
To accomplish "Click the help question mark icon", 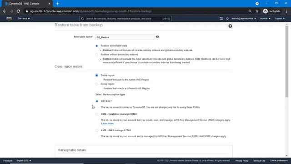I will (230, 26).
